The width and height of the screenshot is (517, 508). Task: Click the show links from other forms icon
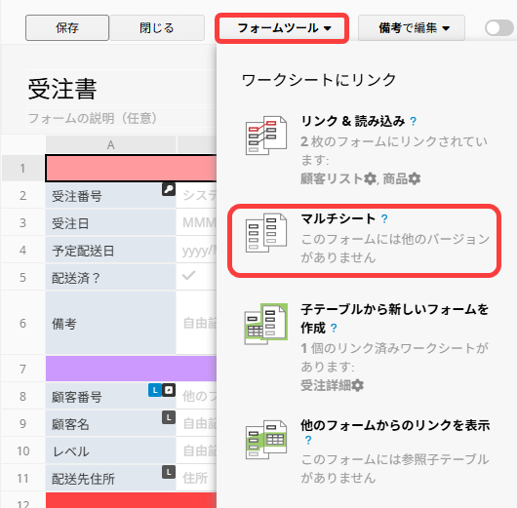[x=266, y=440]
